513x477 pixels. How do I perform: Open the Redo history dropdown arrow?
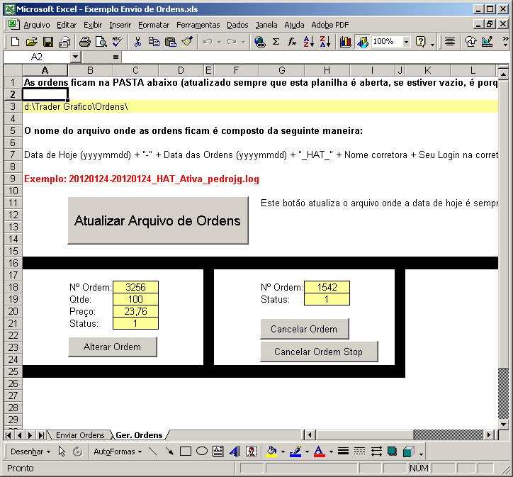[244, 42]
